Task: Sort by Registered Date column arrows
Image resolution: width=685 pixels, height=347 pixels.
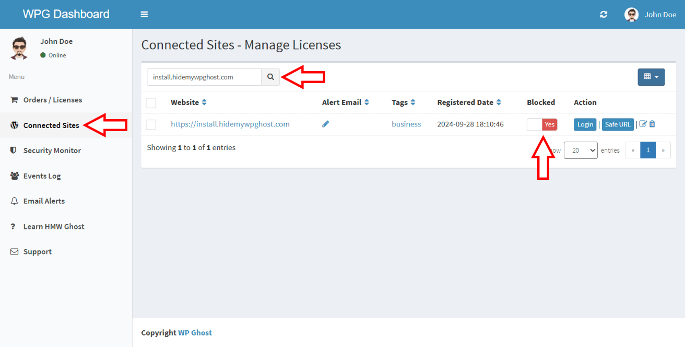Action: (x=499, y=102)
